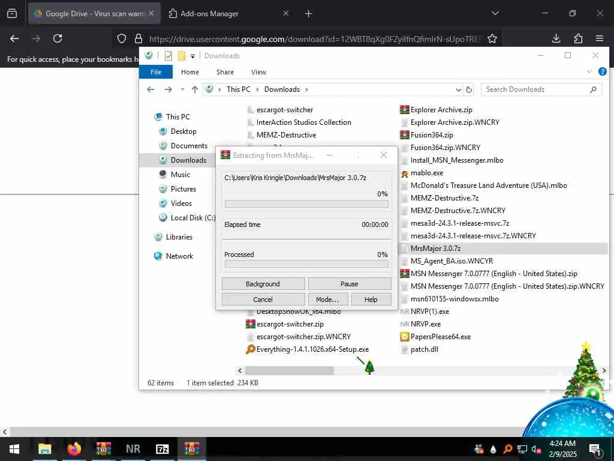Click the Pause button
This screenshot has width=614, height=461.
click(x=350, y=284)
